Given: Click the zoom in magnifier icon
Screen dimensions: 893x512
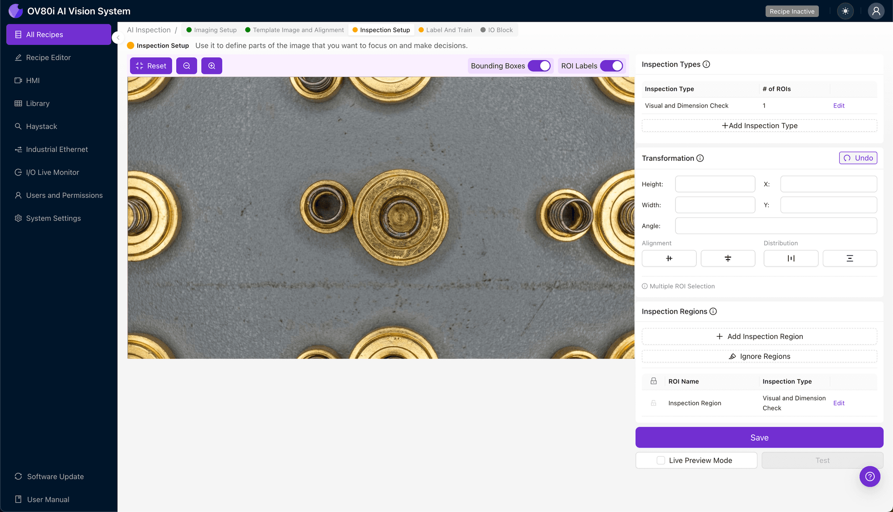Looking at the screenshot, I should (x=211, y=66).
